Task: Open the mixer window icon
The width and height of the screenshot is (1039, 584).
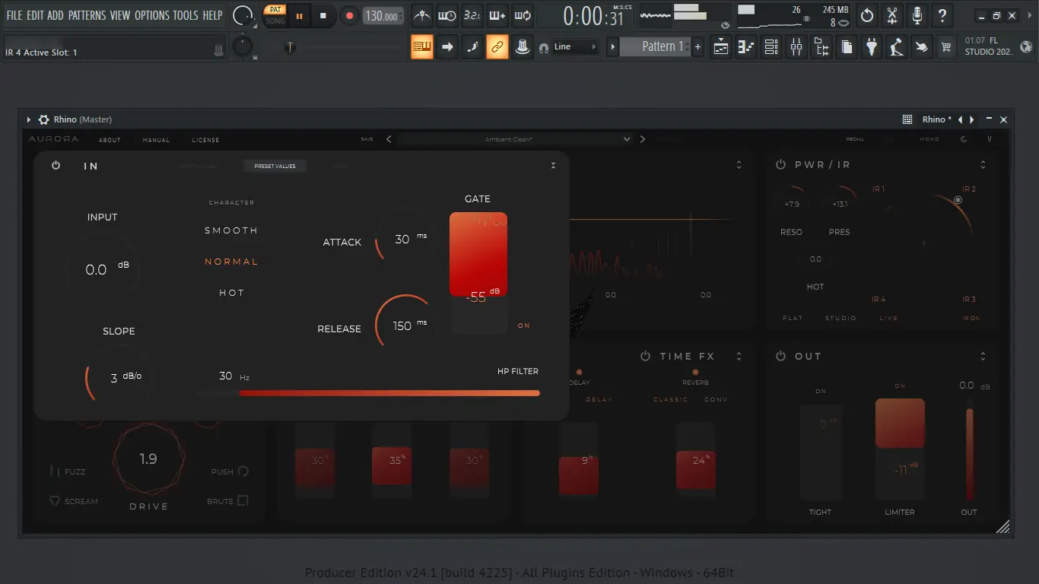Action: click(x=796, y=47)
